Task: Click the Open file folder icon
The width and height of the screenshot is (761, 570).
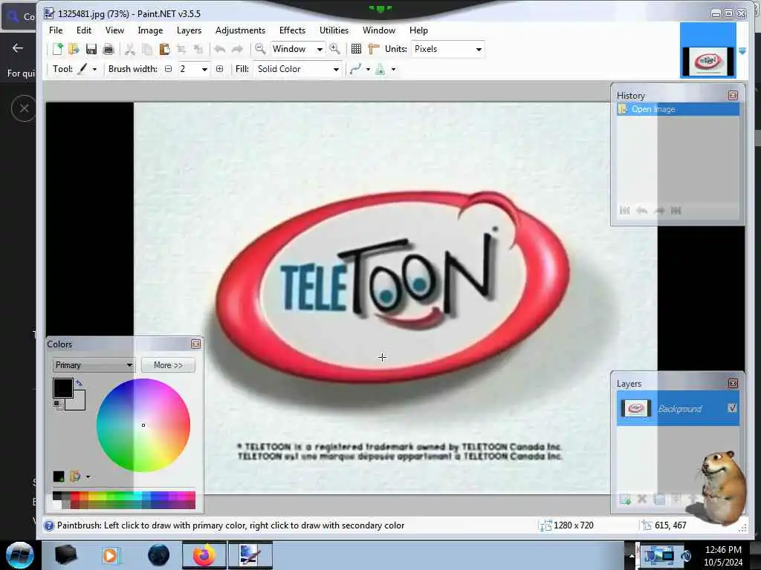Action: click(74, 49)
